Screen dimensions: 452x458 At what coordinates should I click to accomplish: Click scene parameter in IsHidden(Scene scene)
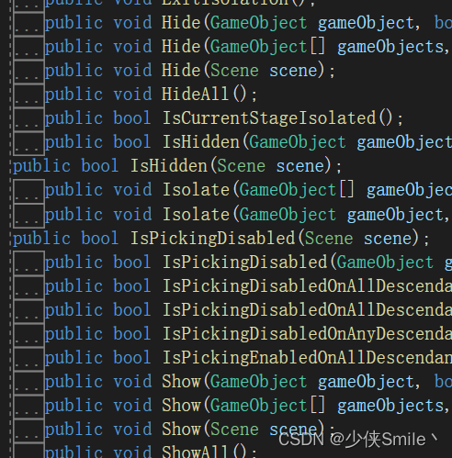[x=300, y=166]
